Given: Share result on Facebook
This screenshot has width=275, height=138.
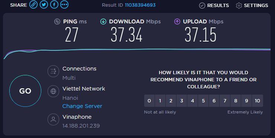Looking at the screenshot, I should point(54,4).
